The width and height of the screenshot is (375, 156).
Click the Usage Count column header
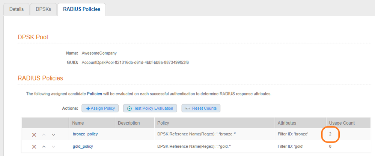[342, 123]
